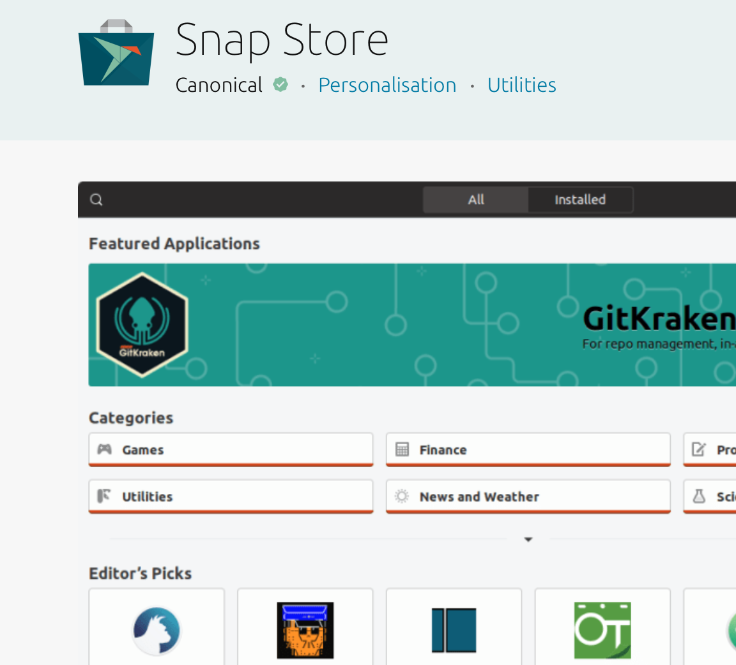Click the Featured Applications heading
This screenshot has height=665, width=736.
click(174, 244)
